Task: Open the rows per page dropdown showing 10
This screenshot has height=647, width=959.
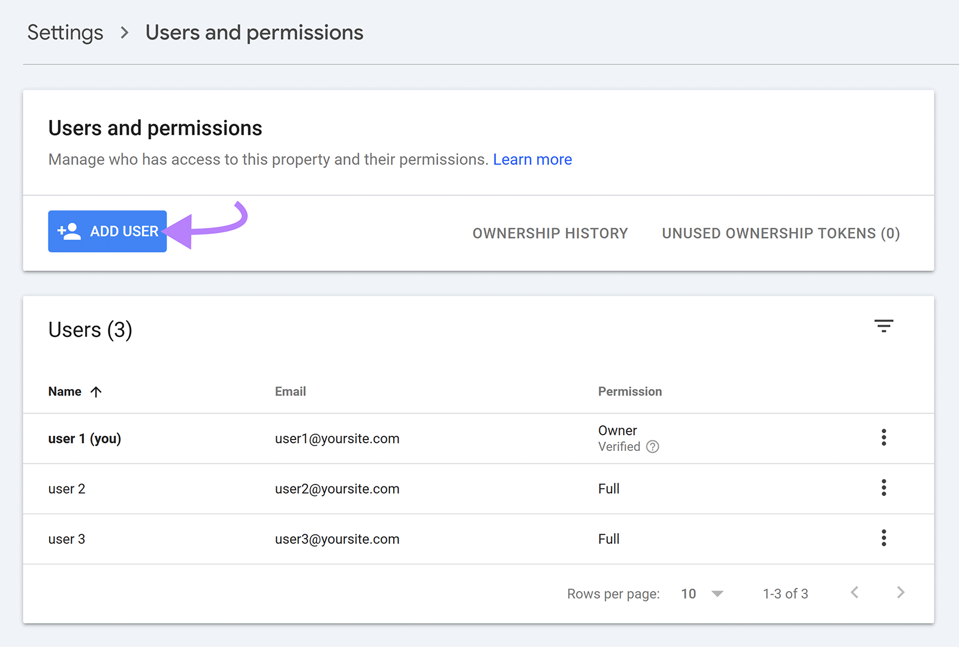Action: 689,594
